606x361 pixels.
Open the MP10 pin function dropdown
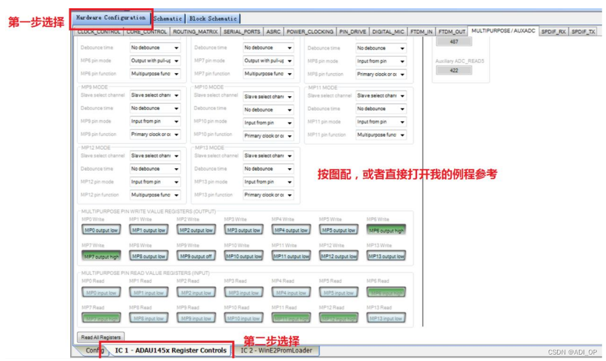[268, 136]
